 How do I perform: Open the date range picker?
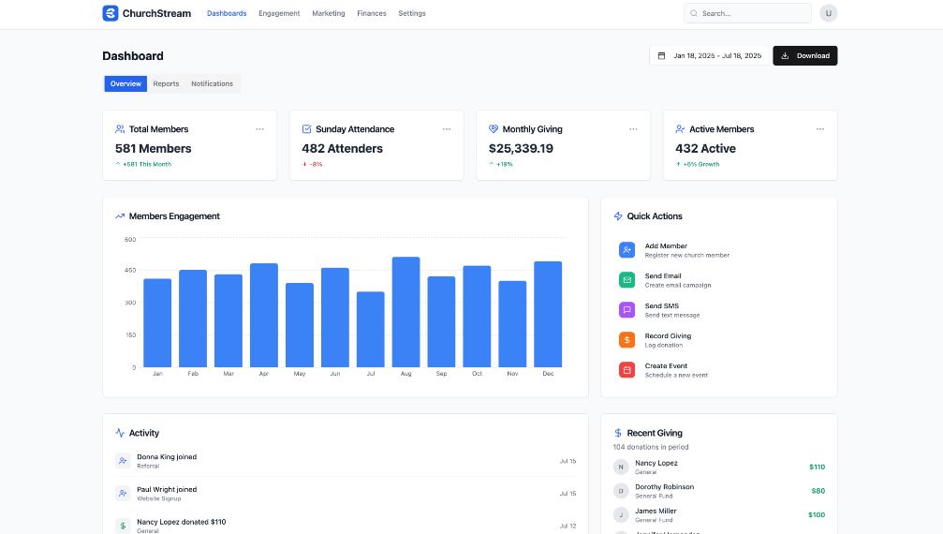point(710,56)
